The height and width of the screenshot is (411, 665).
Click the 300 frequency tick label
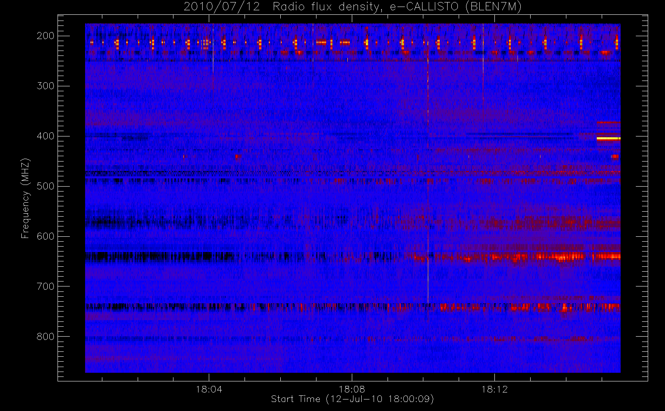(x=45, y=86)
